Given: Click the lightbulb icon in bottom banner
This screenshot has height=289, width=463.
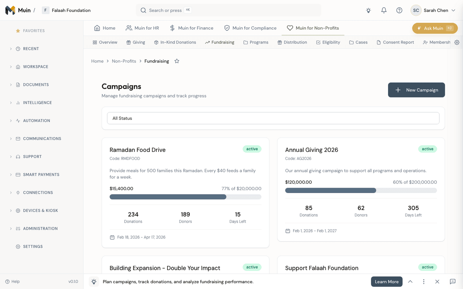Looking at the screenshot, I should click(94, 282).
